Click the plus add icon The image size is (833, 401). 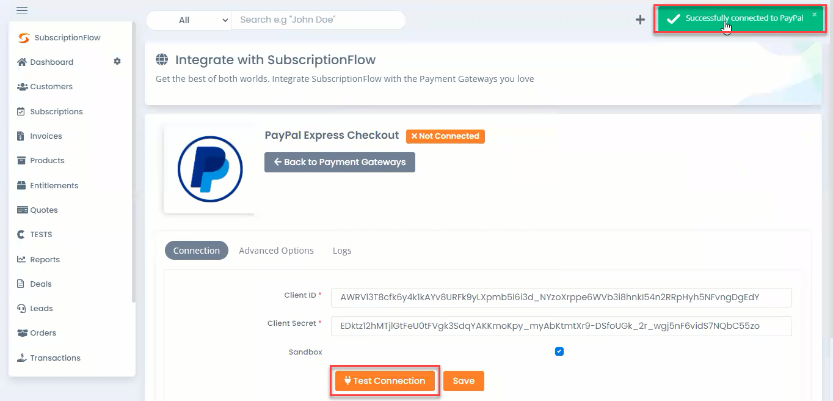pyautogui.click(x=640, y=20)
